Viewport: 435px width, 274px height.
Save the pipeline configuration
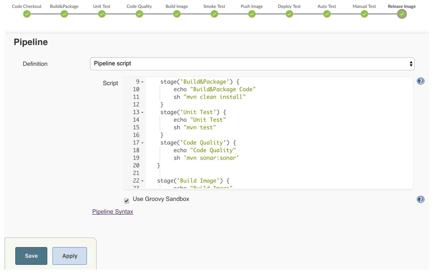[31, 256]
